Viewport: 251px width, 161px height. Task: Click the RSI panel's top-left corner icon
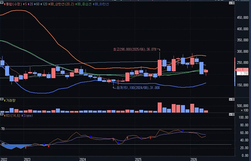pos(2,115)
